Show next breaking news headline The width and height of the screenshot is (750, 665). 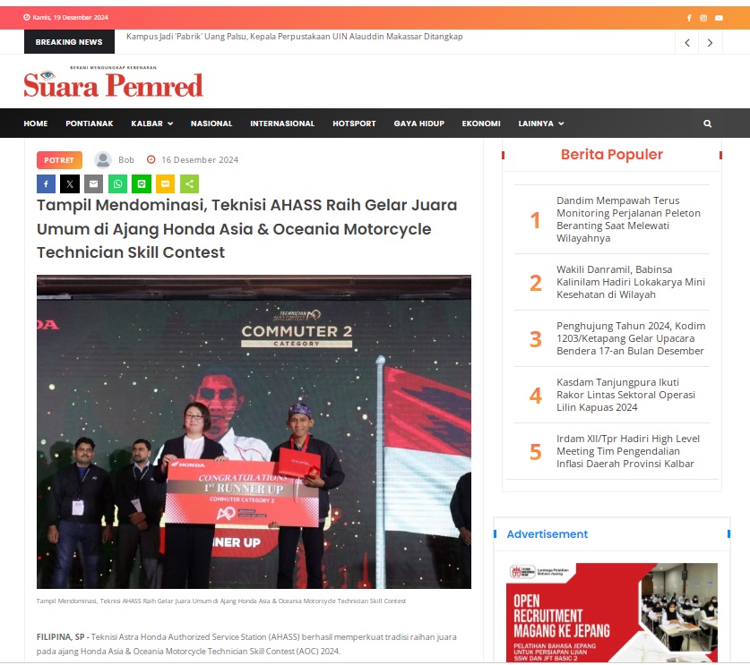711,43
